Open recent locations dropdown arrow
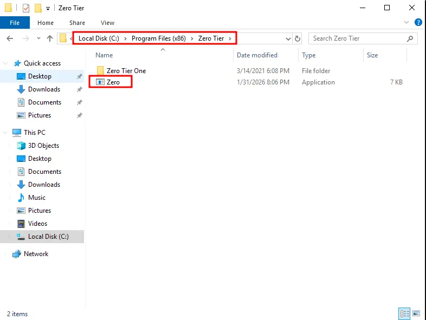426x320 pixels. (38, 38)
